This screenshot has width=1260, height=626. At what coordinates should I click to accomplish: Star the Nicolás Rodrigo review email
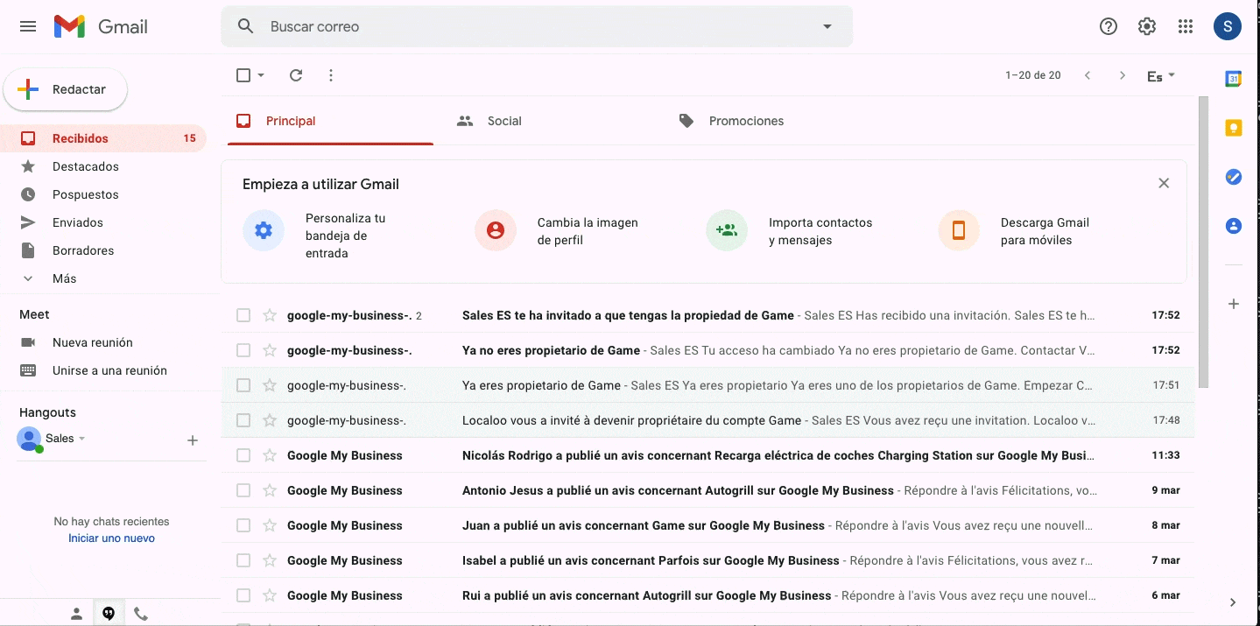pyautogui.click(x=270, y=455)
